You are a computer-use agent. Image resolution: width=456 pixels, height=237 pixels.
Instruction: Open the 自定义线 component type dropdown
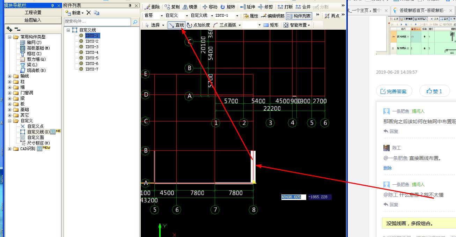212,16
